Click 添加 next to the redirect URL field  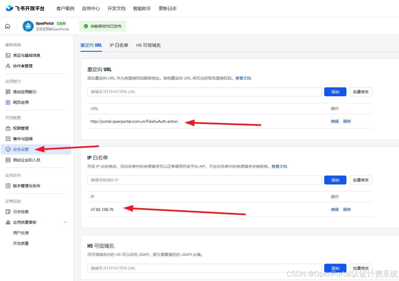point(335,92)
